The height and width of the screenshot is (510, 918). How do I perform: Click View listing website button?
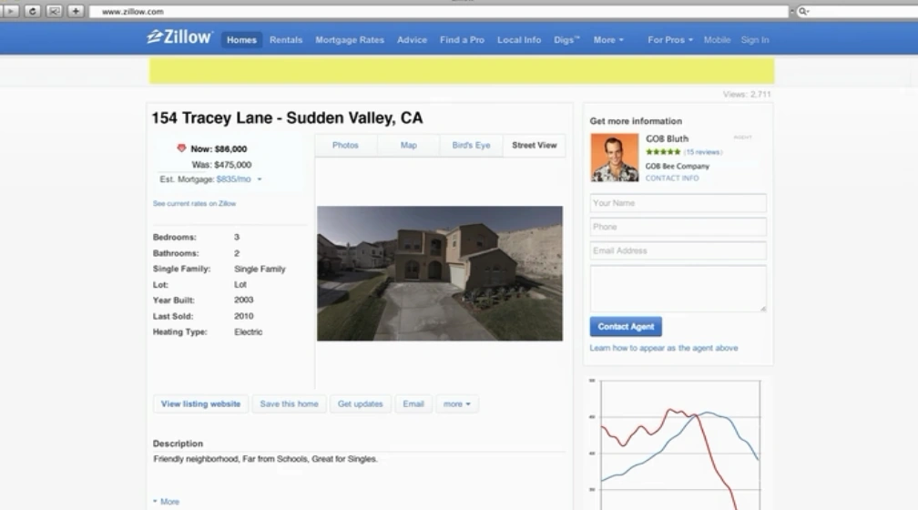click(x=200, y=404)
